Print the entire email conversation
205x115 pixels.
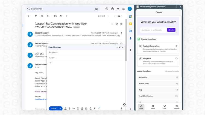click(x=117, y=24)
